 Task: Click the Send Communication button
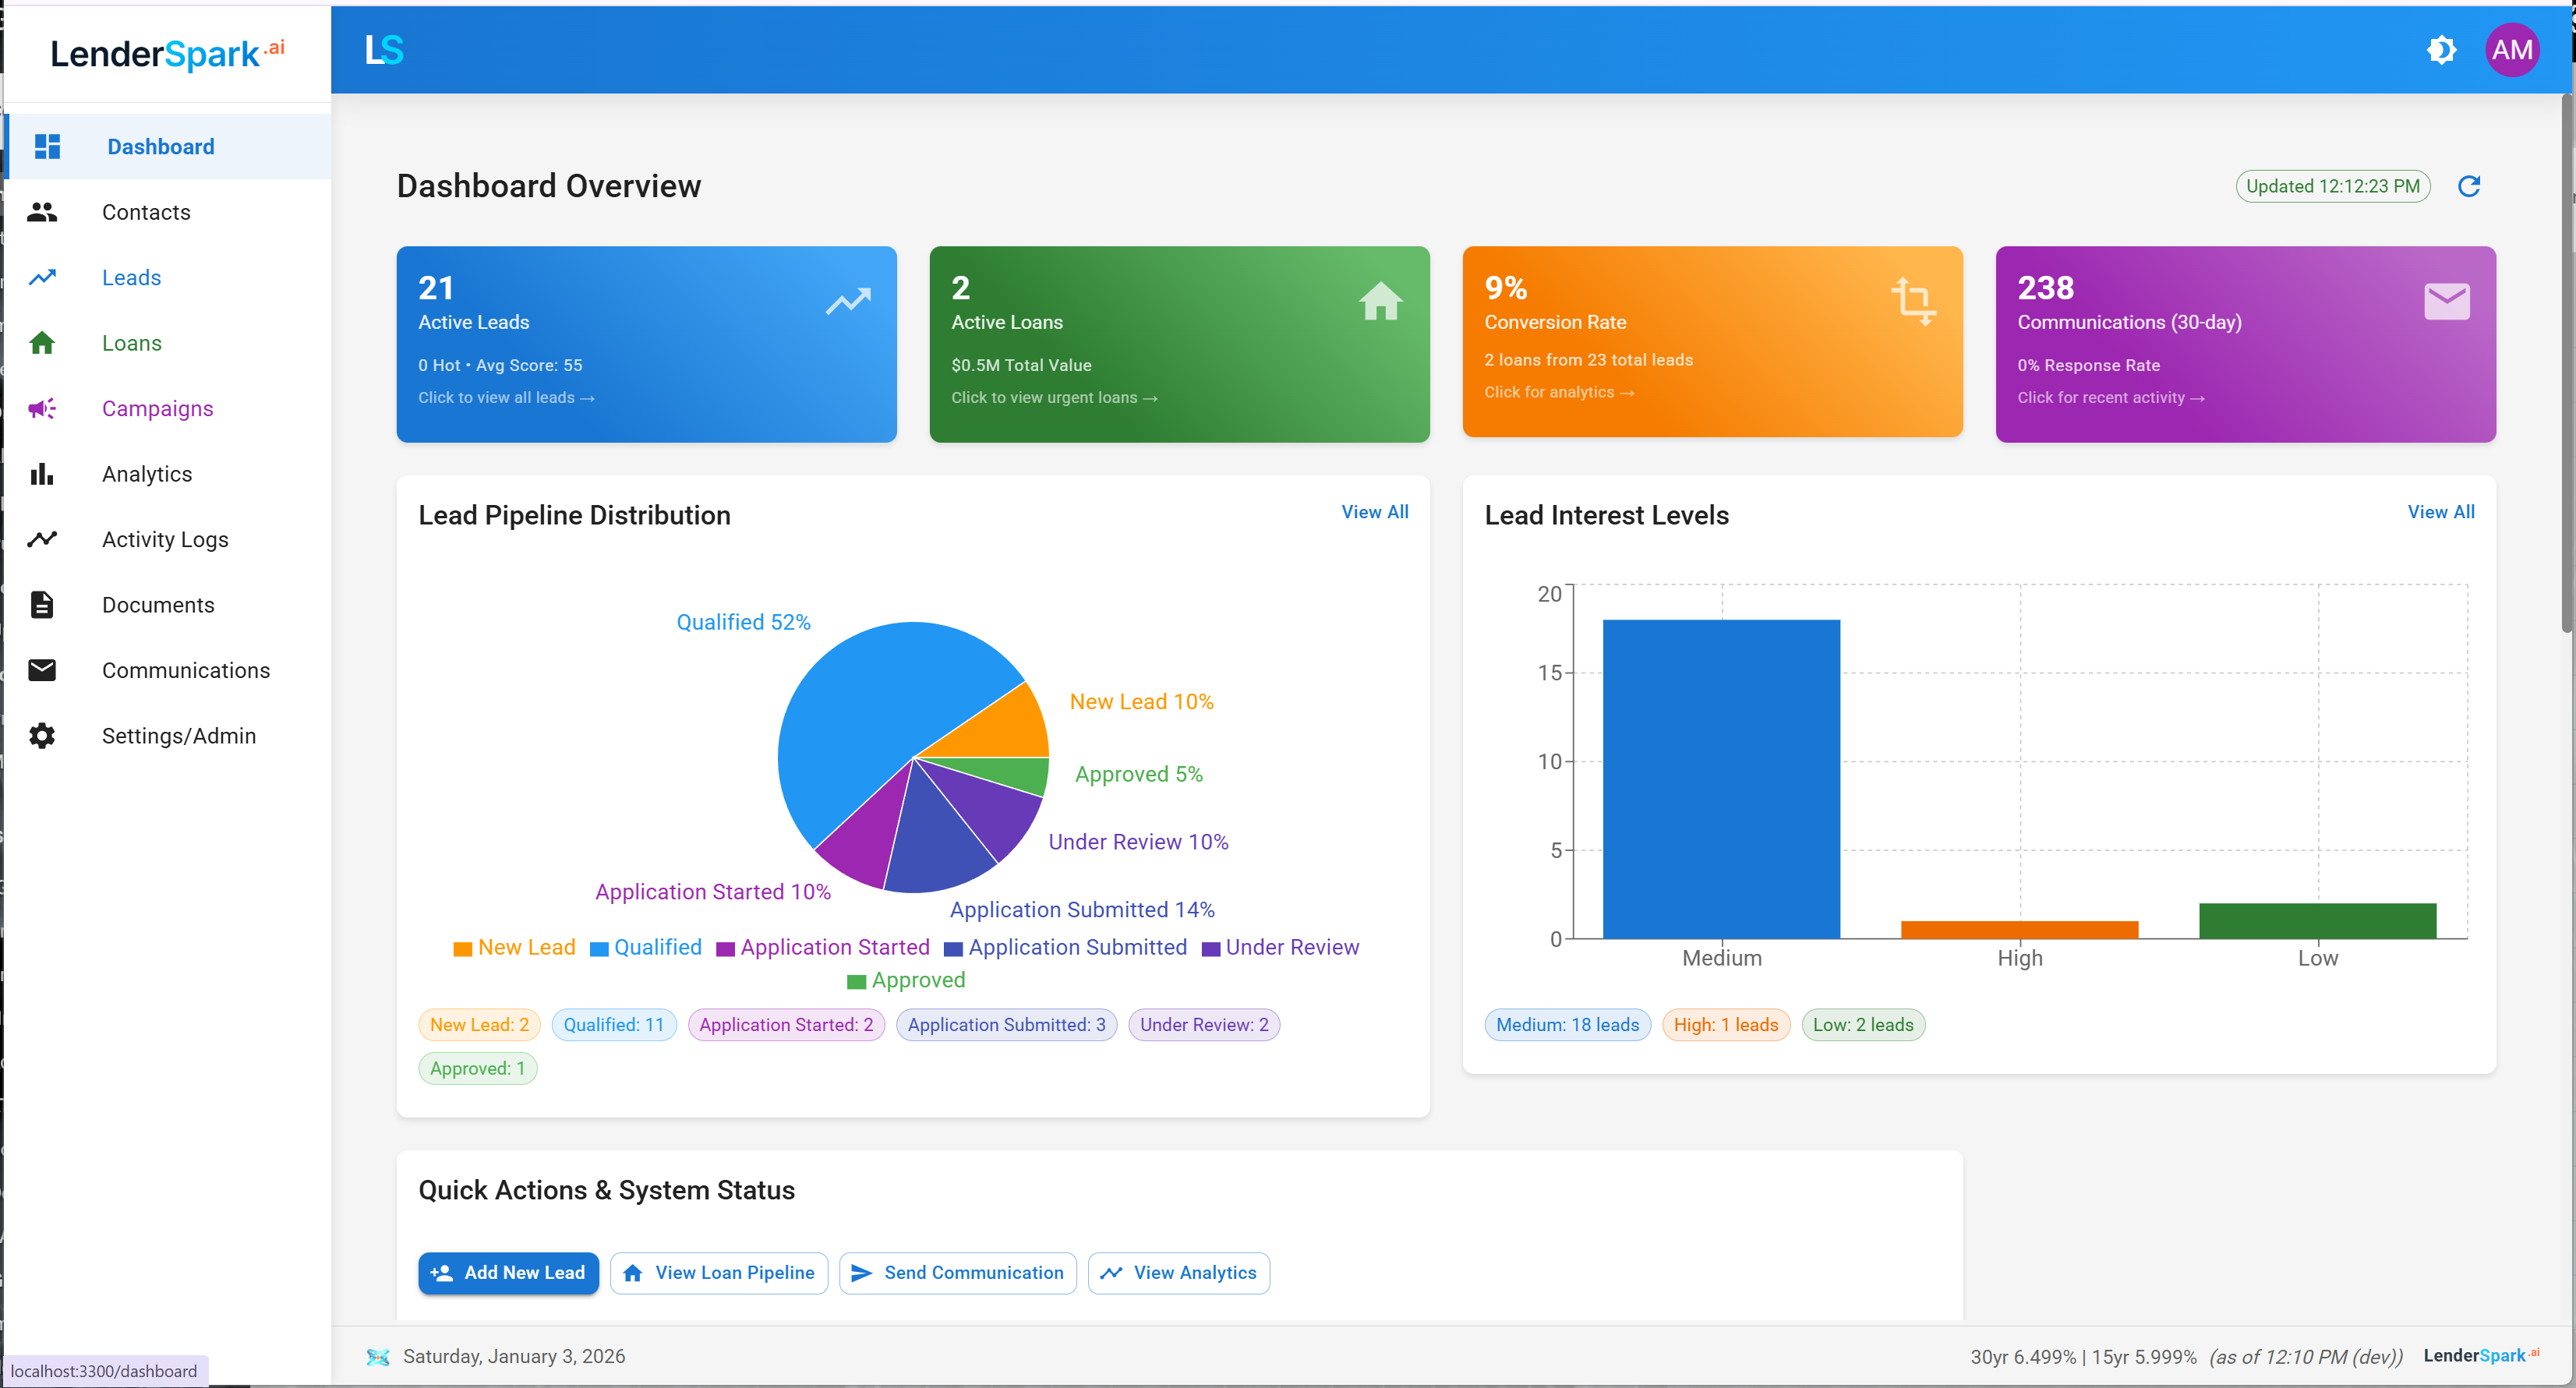click(956, 1273)
